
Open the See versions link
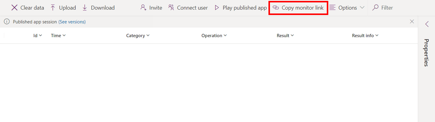tap(72, 22)
